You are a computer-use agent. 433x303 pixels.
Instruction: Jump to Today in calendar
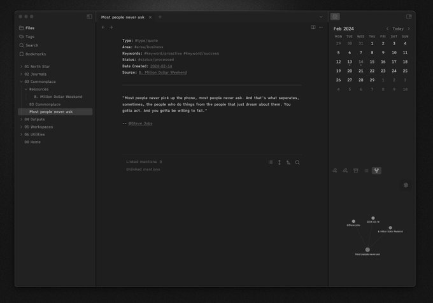[398, 29]
